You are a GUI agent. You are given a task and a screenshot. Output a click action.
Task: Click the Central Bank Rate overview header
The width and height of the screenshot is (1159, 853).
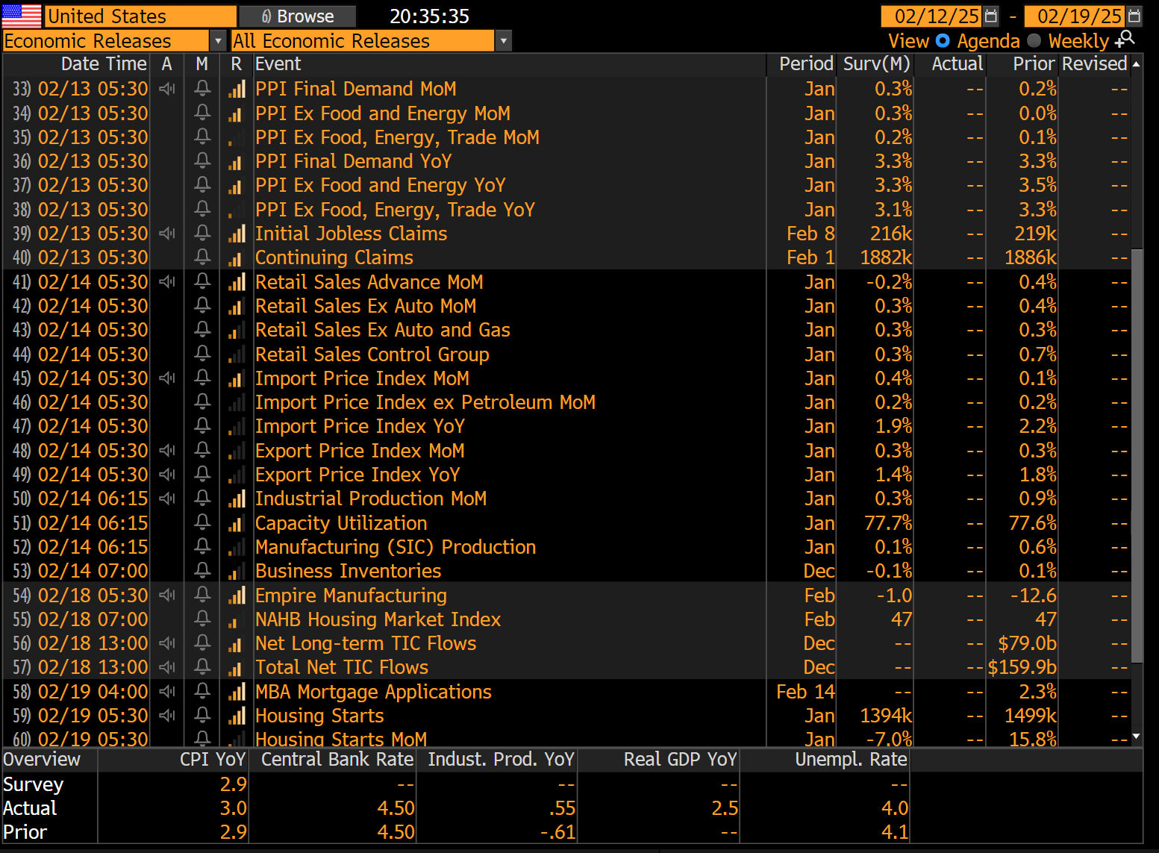click(x=337, y=760)
